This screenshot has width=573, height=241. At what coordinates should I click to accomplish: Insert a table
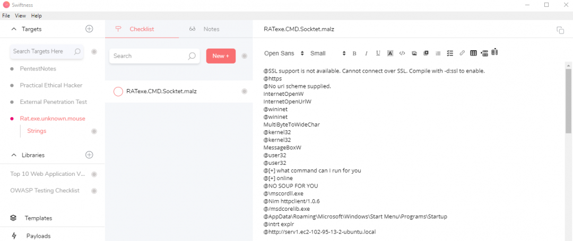pos(473,53)
